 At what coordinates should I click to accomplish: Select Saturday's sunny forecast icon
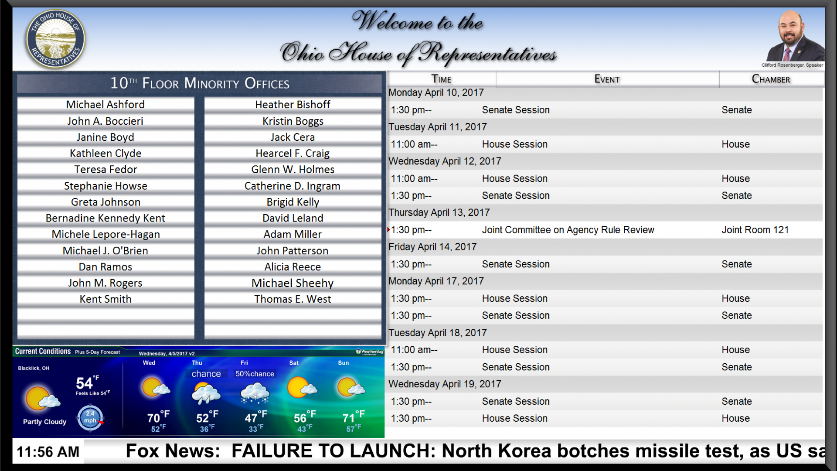302,387
